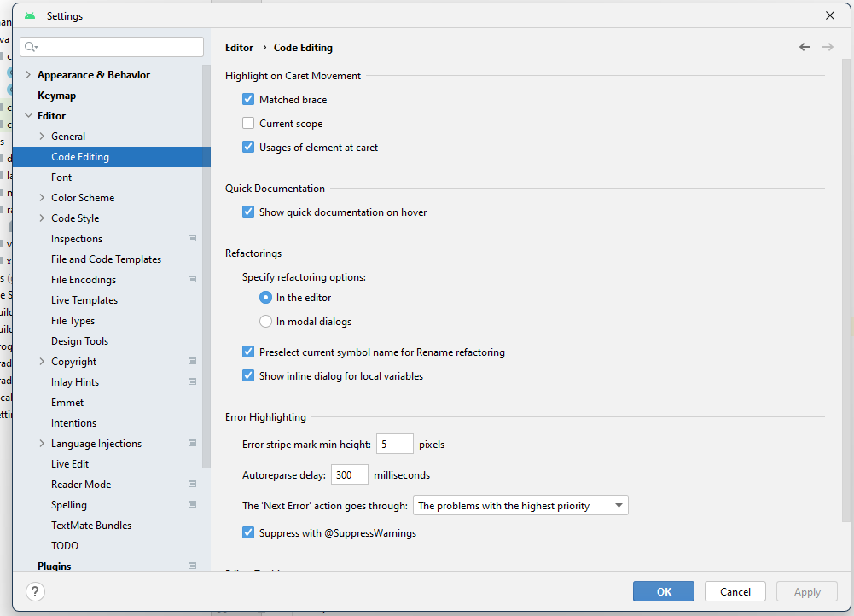Expand the Color Scheme section
The height and width of the screenshot is (616, 854).
tap(42, 198)
